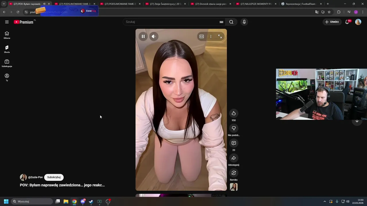Go back in the browser
The height and width of the screenshot is (206, 367).
(4, 12)
